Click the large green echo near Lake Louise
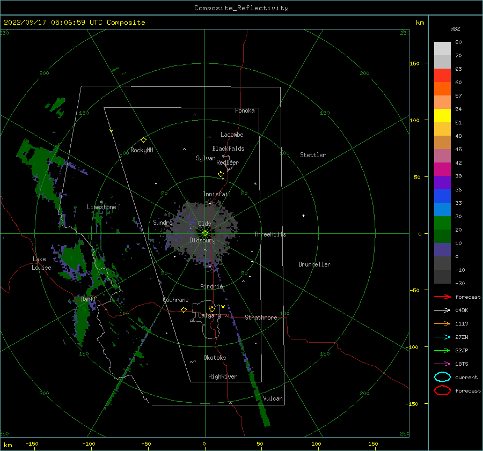 [73, 258]
